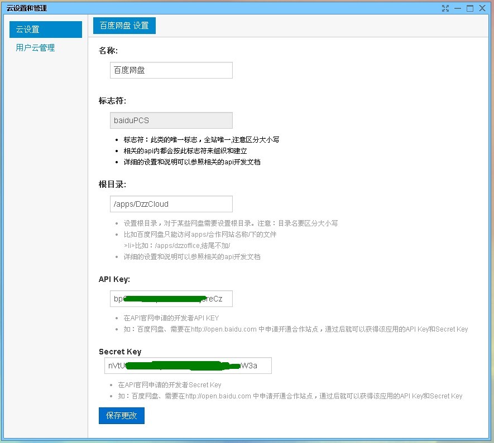Click the hint 相关的api内都会按此标志符来组织和建立

point(185,151)
